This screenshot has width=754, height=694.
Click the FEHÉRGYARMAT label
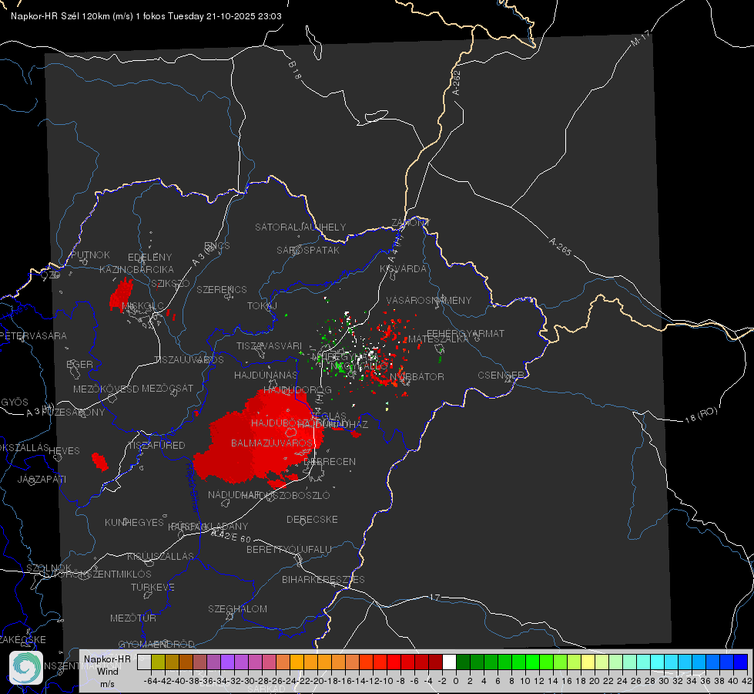(465, 333)
